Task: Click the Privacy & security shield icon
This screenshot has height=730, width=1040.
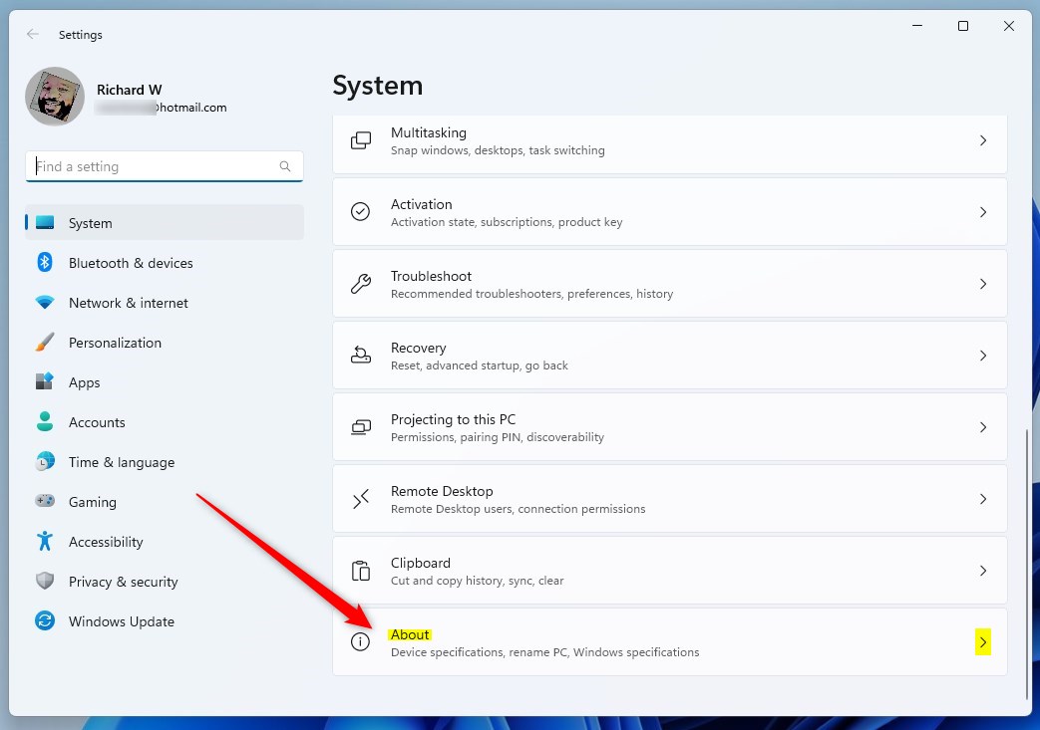Action: click(45, 582)
